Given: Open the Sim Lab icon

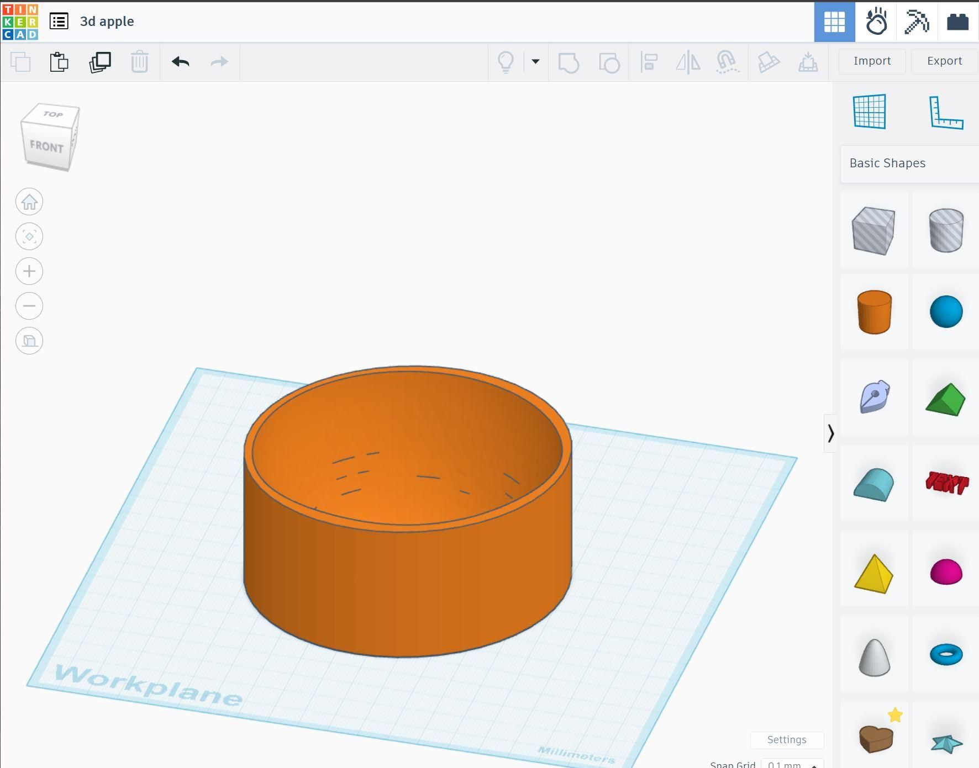Looking at the screenshot, I should pos(876,22).
